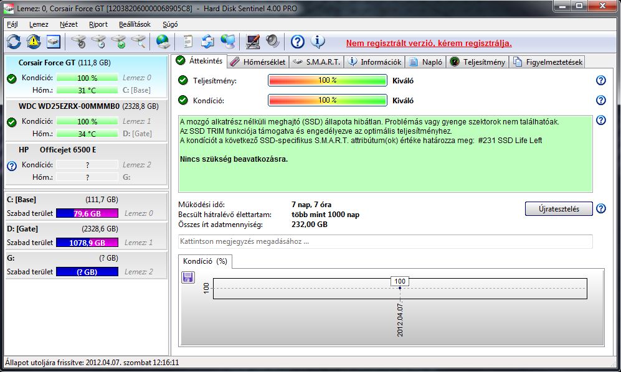Click the Állapot utoljára frissítve status bar text

tap(92, 363)
